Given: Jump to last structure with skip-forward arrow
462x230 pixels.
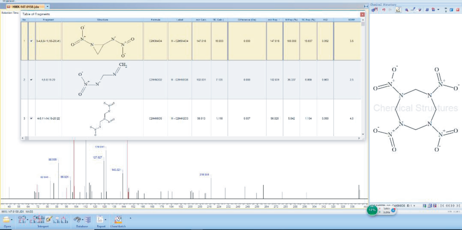Looking at the screenshot, I should [458, 206].
